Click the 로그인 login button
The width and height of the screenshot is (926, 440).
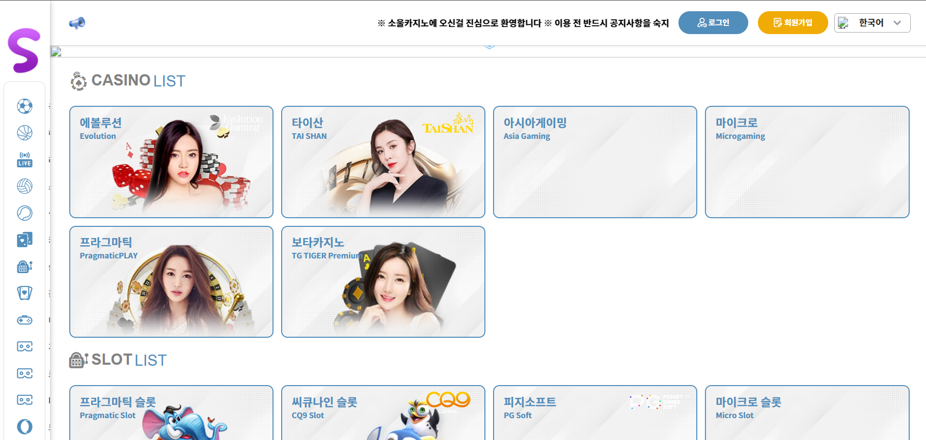point(713,23)
